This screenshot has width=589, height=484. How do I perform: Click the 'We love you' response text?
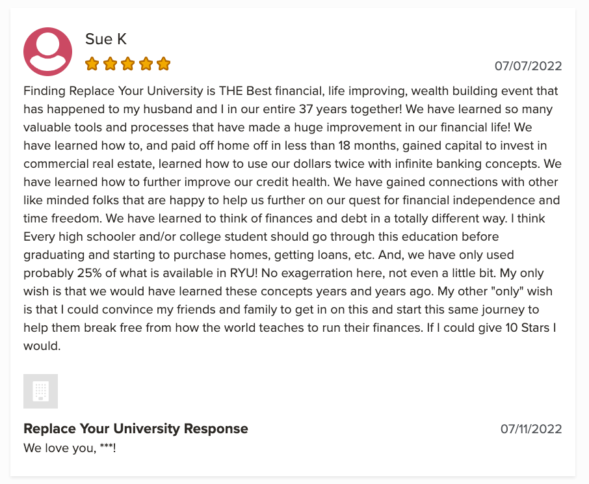point(70,448)
